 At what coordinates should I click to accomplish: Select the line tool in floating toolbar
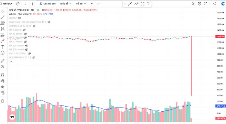click(130, 4)
